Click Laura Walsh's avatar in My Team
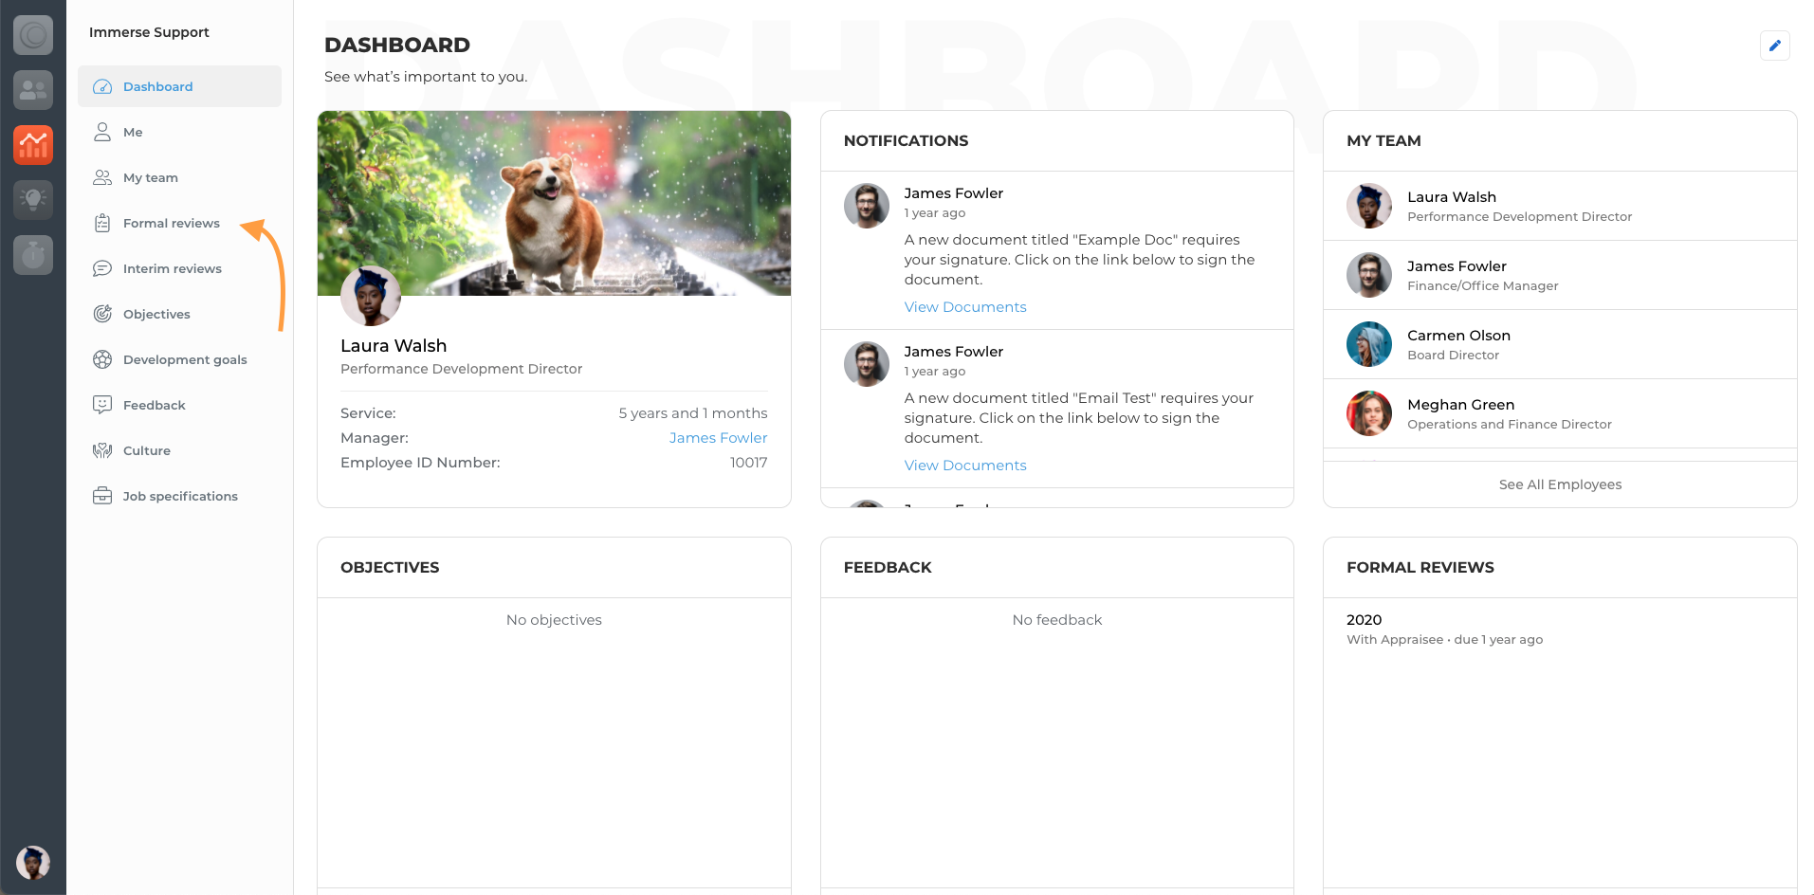1814x895 pixels. click(x=1369, y=206)
